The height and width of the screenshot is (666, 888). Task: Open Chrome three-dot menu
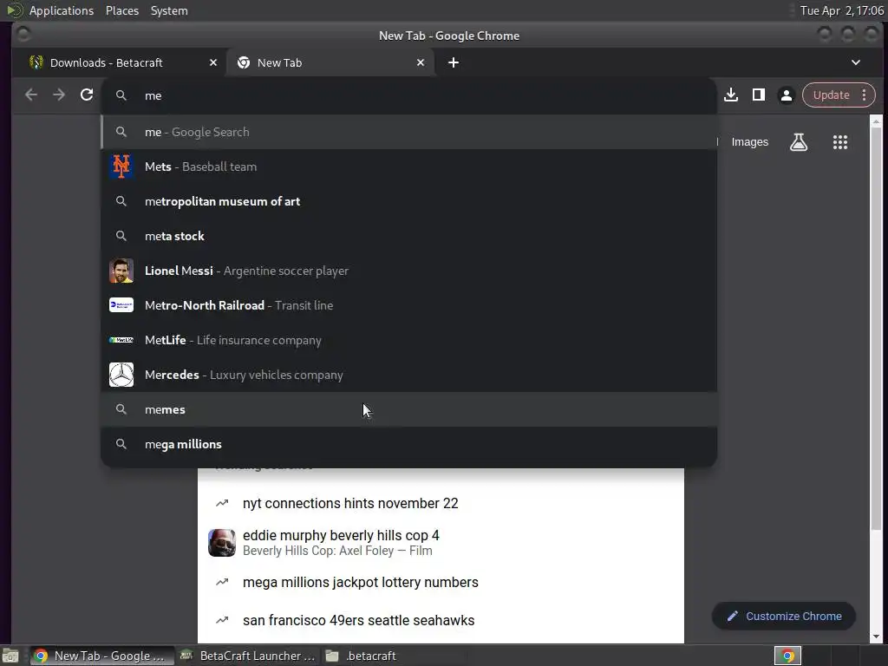pos(865,95)
